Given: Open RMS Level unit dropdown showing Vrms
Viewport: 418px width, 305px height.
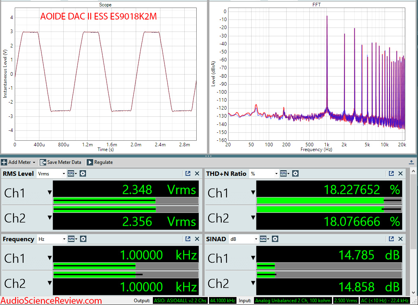Looking at the screenshot, I should click(x=51, y=173).
